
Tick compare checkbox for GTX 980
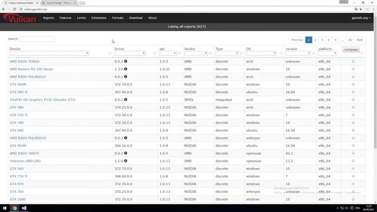[353, 107]
